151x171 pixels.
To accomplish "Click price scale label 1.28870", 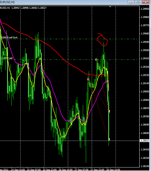I will (x=145, y=108).
